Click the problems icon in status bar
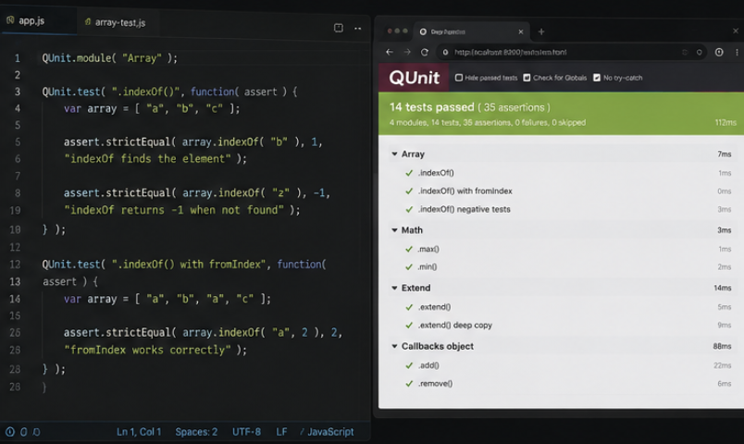The width and height of the screenshot is (744, 444). tap(9, 432)
